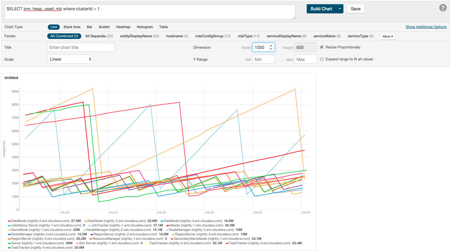451x252 pixels.
Task: Open the Build Chart dropdown arrow
Action: coord(340,9)
